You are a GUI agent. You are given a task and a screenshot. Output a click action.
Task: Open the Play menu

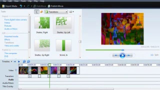tap(36, 1)
